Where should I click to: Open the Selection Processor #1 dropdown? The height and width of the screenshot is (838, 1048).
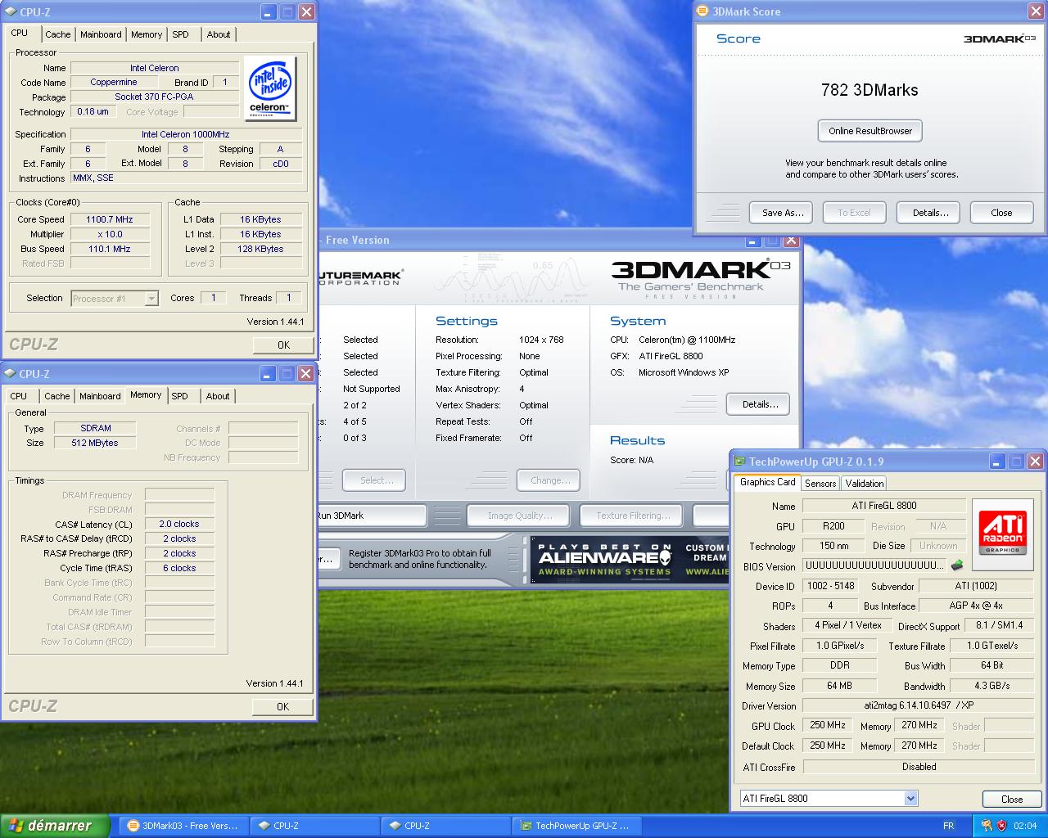tap(151, 299)
